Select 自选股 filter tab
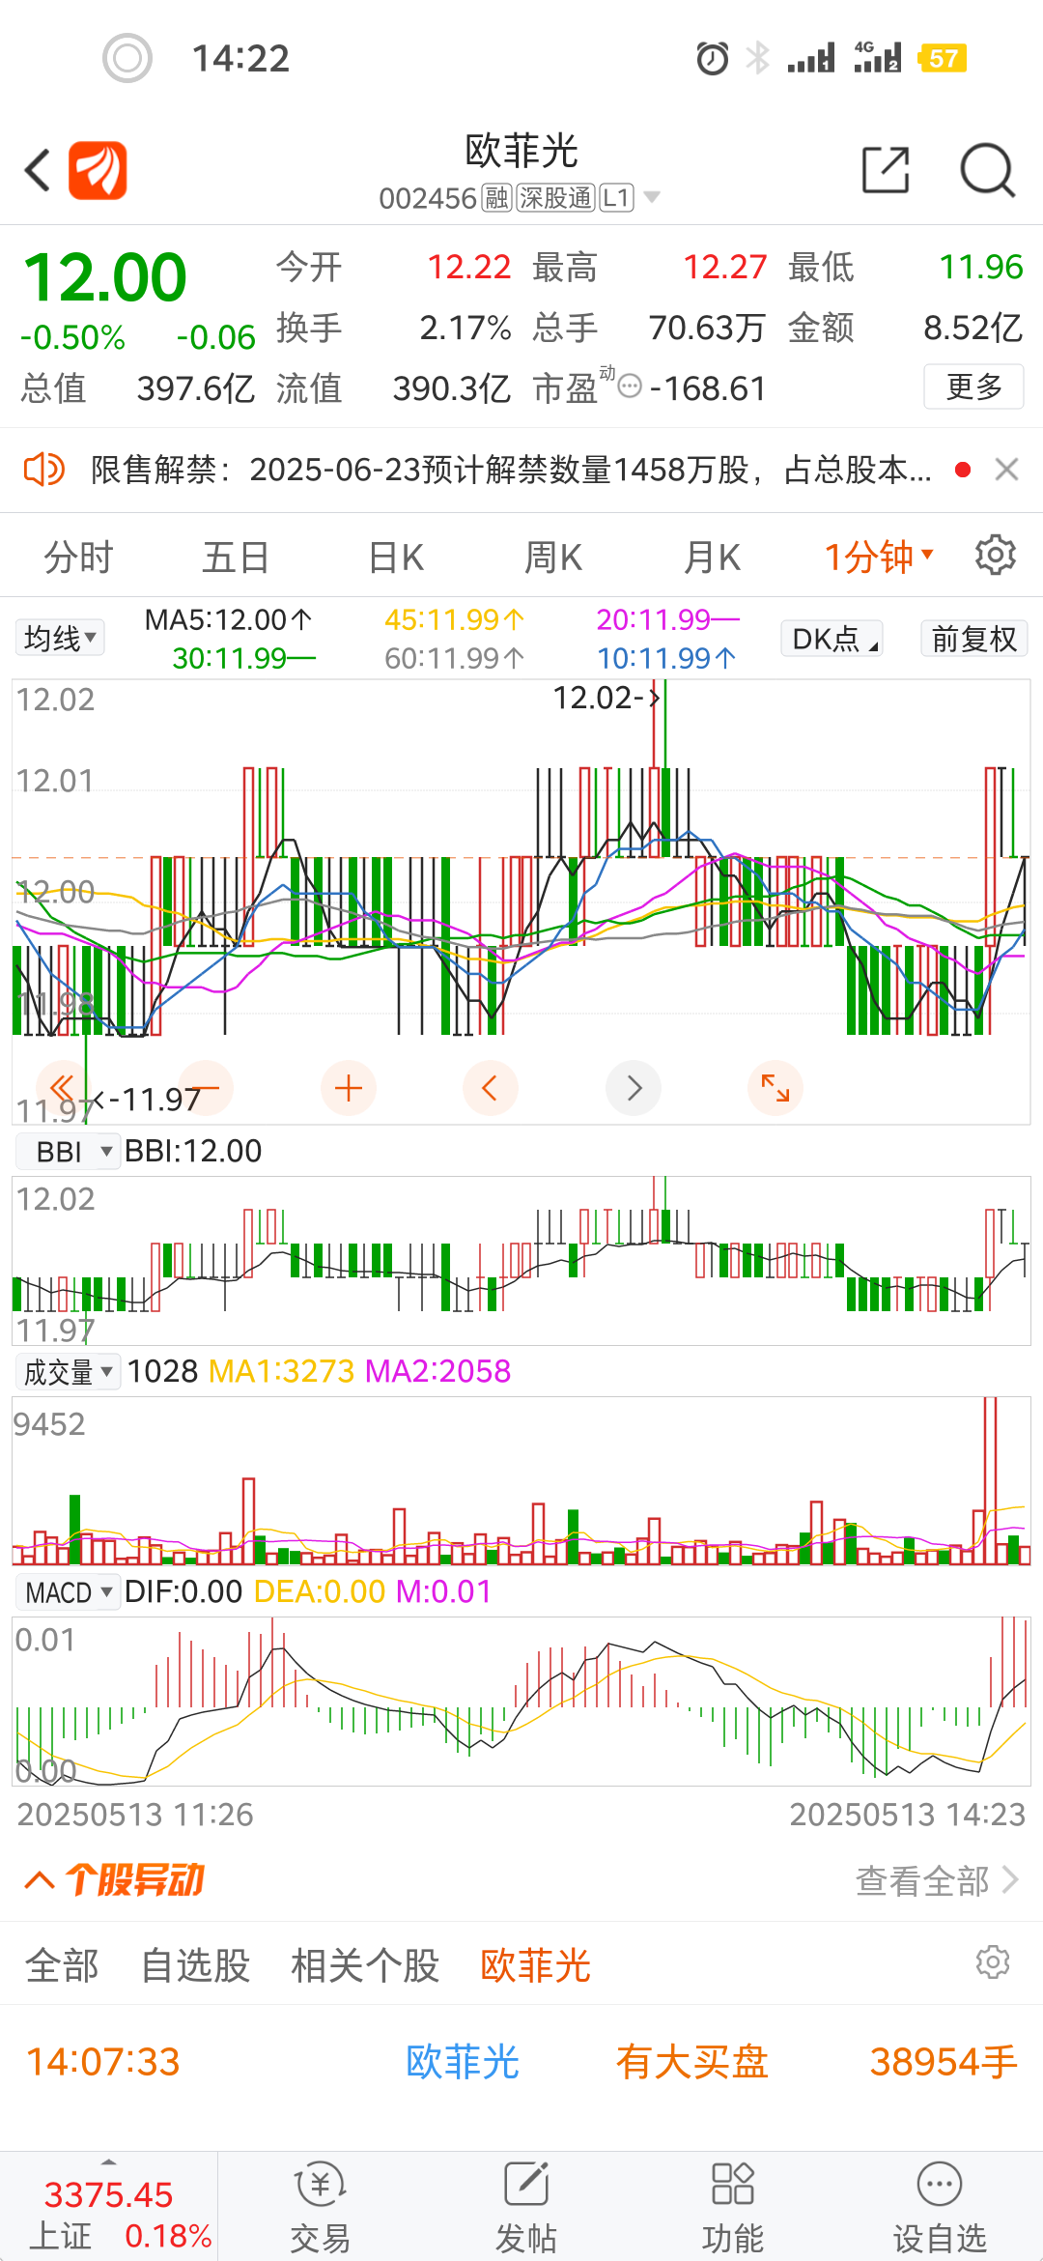 click(x=195, y=1965)
